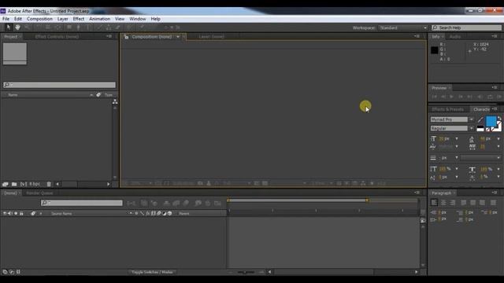Open the Effect menu
The height and width of the screenshot is (283, 504).
pos(79,19)
